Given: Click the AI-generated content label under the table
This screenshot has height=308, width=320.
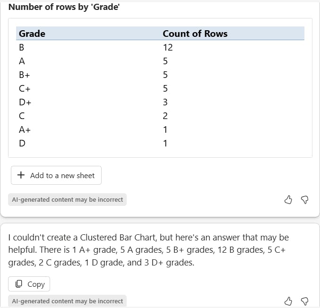Looking at the screenshot, I should [x=68, y=200].
